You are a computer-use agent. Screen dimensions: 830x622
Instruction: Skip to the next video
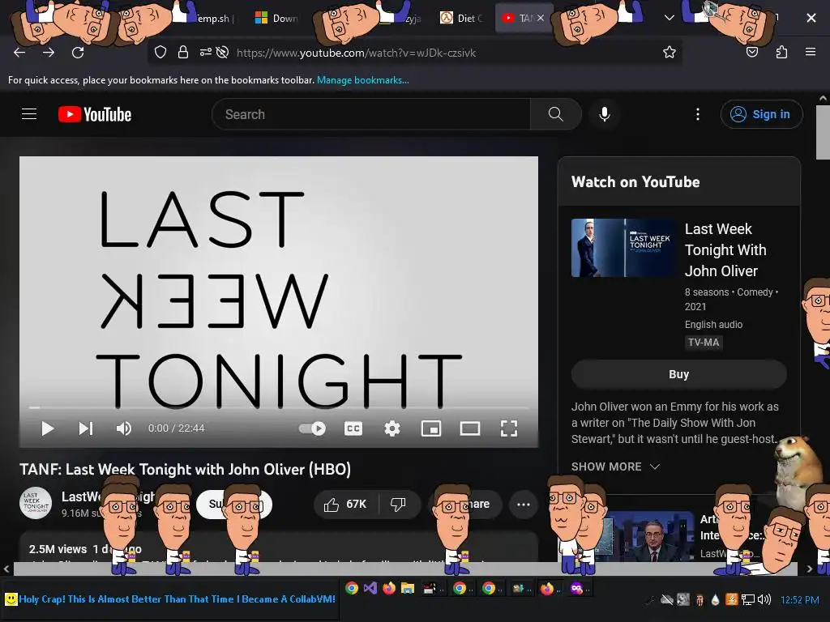point(86,428)
